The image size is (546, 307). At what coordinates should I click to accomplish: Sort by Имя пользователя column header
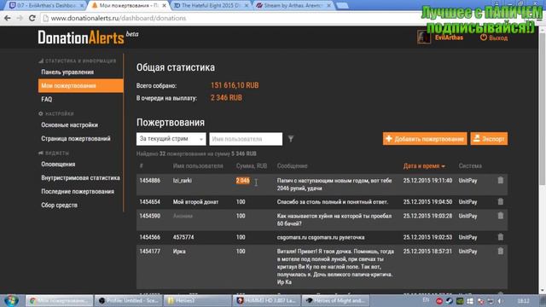[198, 166]
